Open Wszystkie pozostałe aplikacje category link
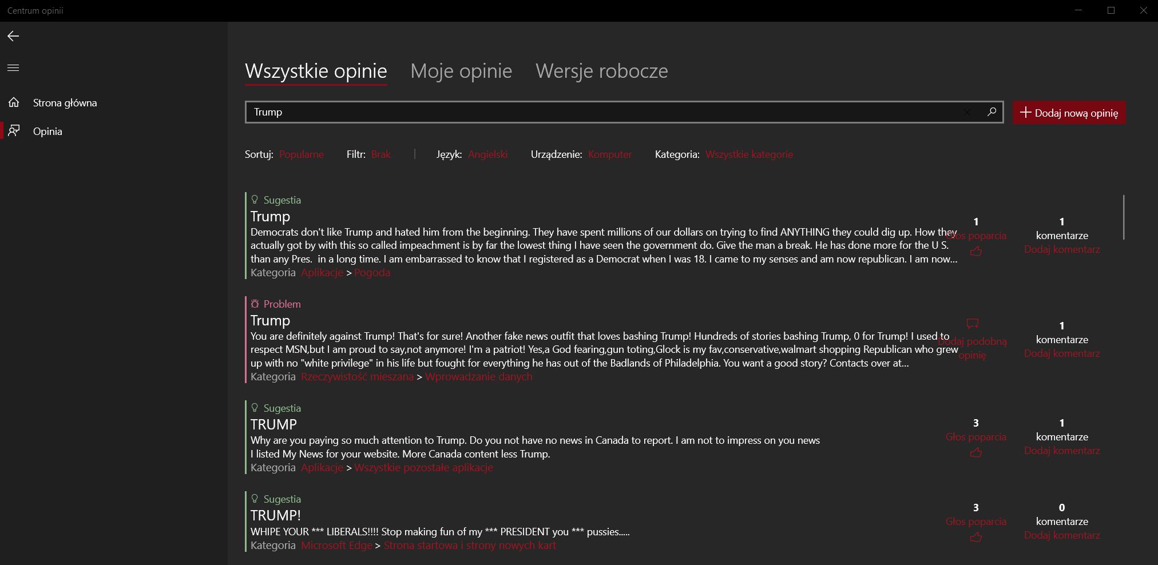Viewport: 1158px width, 565px height. pos(423,468)
